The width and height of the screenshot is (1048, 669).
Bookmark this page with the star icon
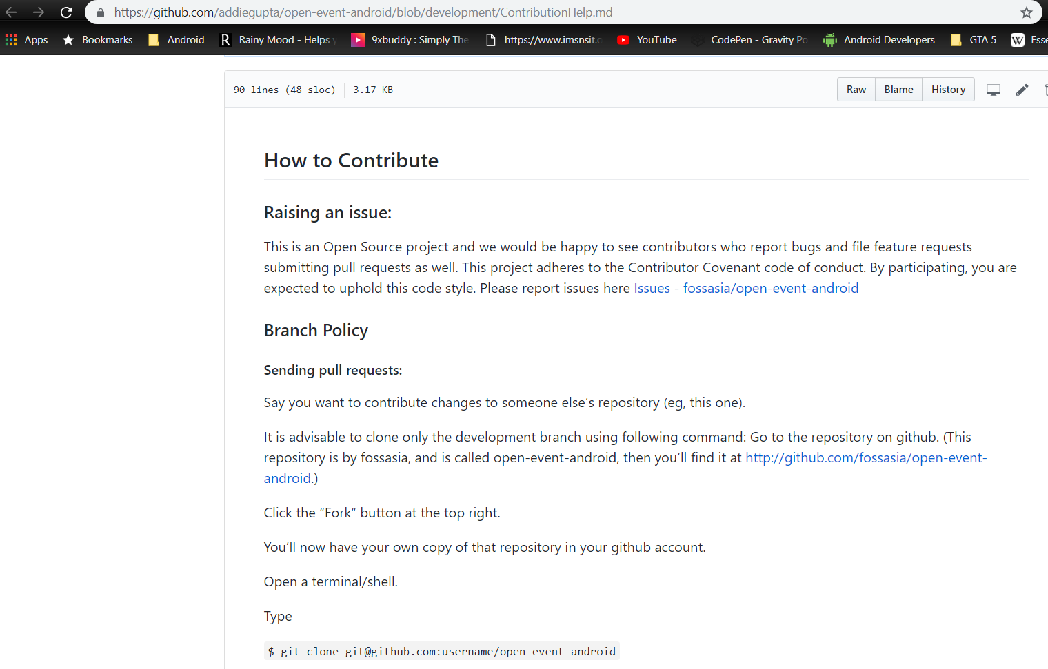(x=1027, y=12)
